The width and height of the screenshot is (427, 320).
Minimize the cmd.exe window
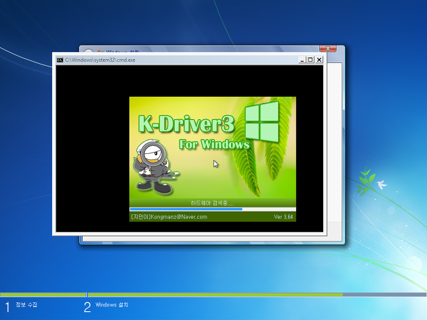pos(302,60)
